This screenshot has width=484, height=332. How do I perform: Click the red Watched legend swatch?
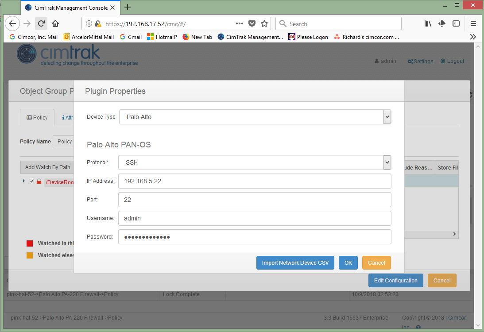click(x=30, y=243)
